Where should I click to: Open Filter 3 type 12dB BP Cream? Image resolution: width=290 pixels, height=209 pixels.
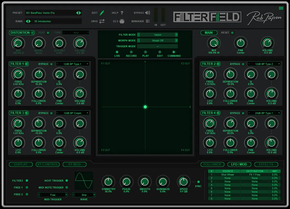coord(72,113)
